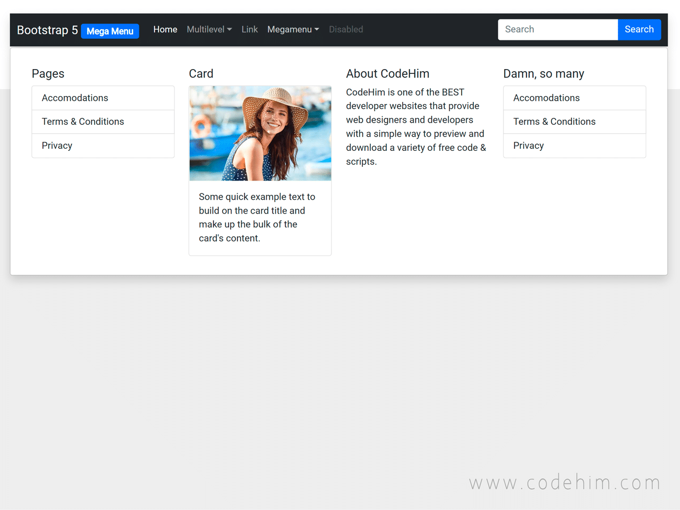Click the Search input field
Image resolution: width=680 pixels, height=510 pixels.
pos(557,29)
